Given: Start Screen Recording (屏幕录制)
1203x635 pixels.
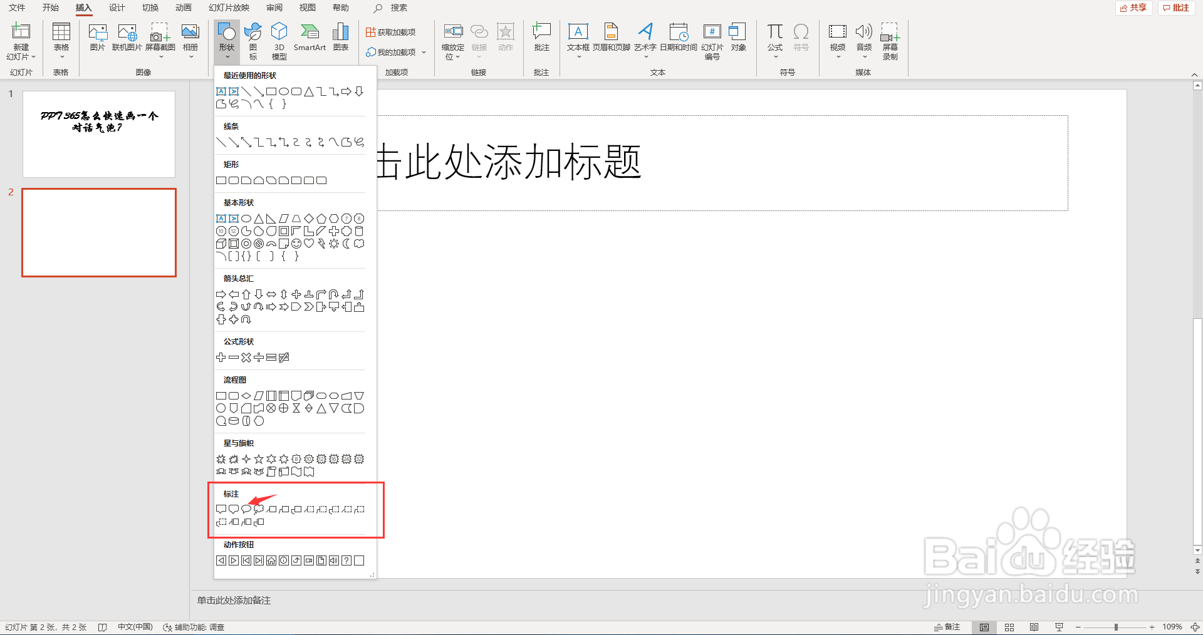Looking at the screenshot, I should [x=890, y=41].
